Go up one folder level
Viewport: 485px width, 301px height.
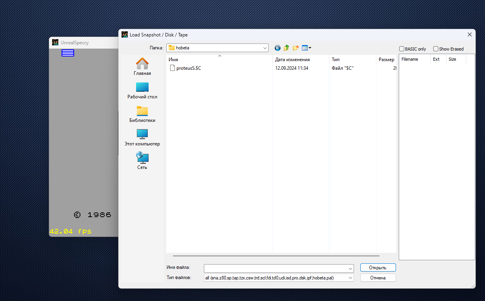tap(287, 48)
